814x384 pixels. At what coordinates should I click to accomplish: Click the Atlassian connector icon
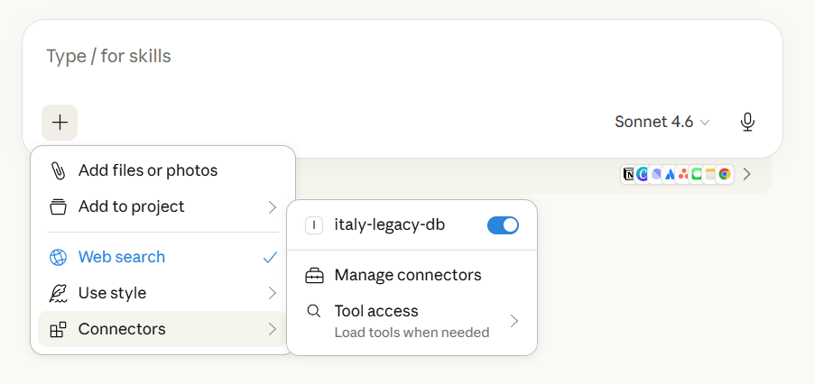[x=670, y=174]
